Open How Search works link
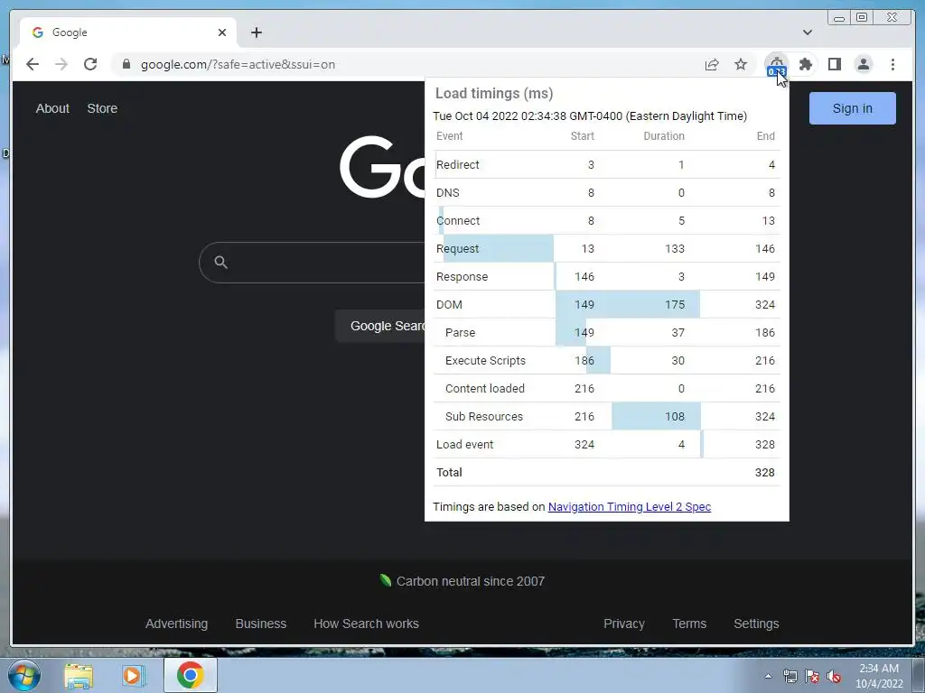Screen dimensions: 925x693 (367, 624)
